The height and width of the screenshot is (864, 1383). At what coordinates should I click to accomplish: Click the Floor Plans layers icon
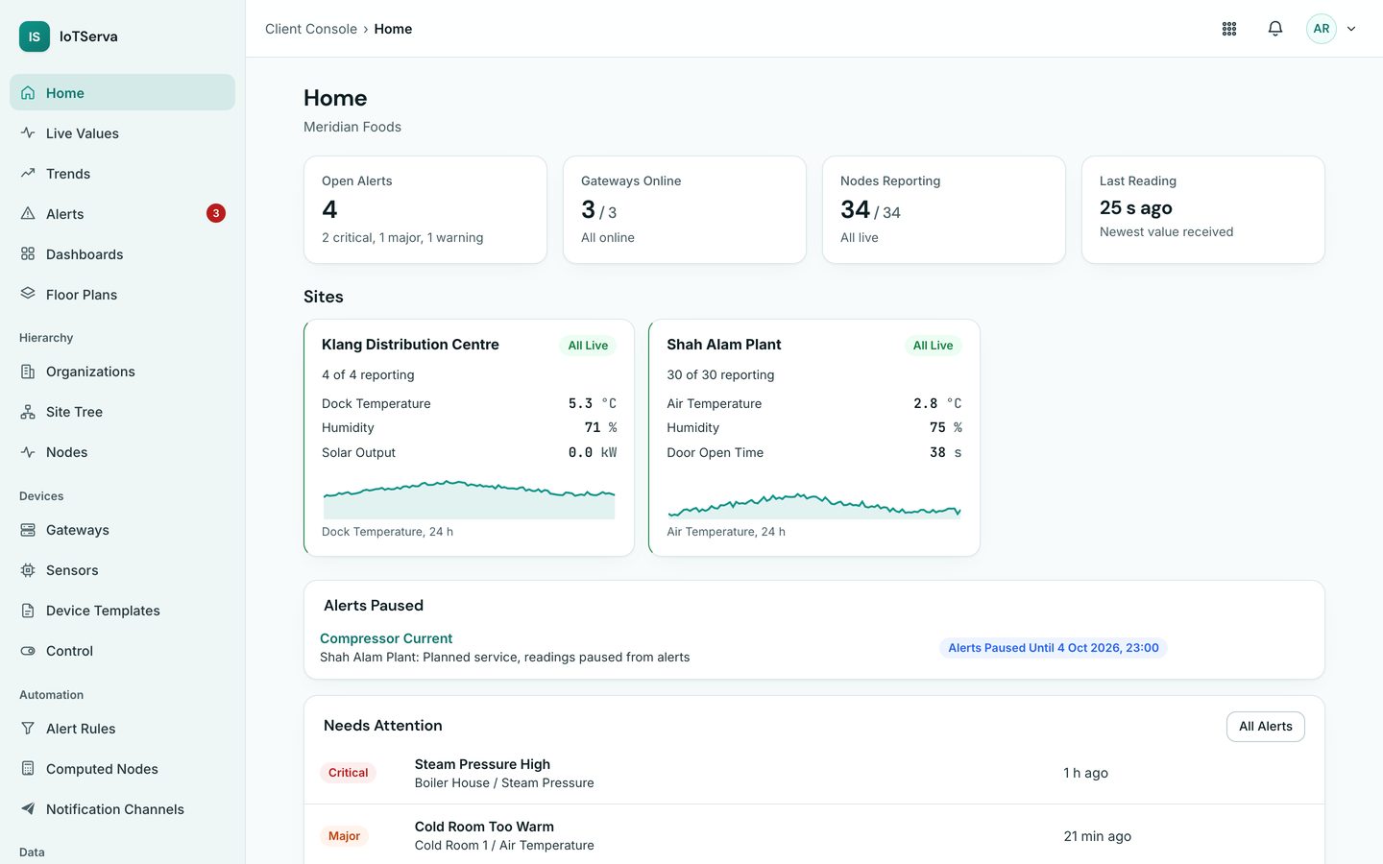click(x=28, y=294)
